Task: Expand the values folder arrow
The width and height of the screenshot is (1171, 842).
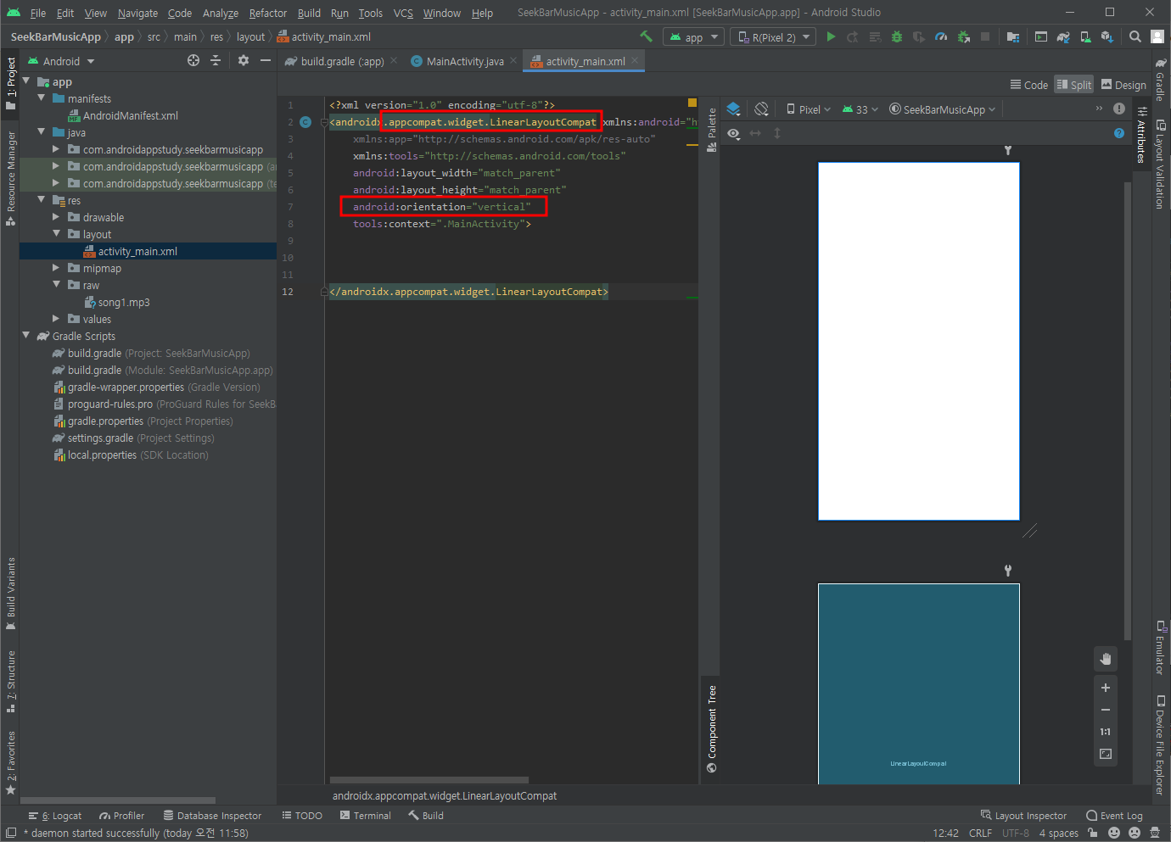Action: 56,319
